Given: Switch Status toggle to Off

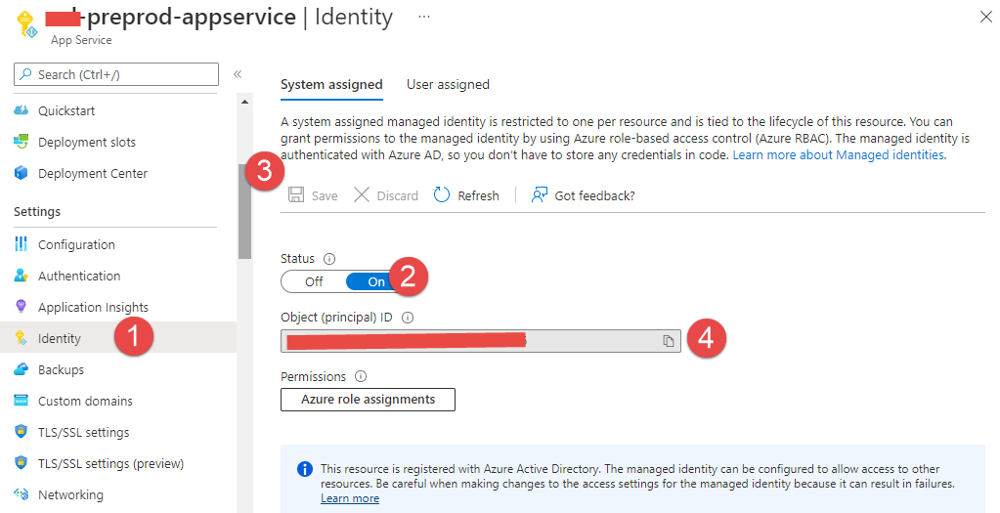Looking at the screenshot, I should tap(313, 281).
